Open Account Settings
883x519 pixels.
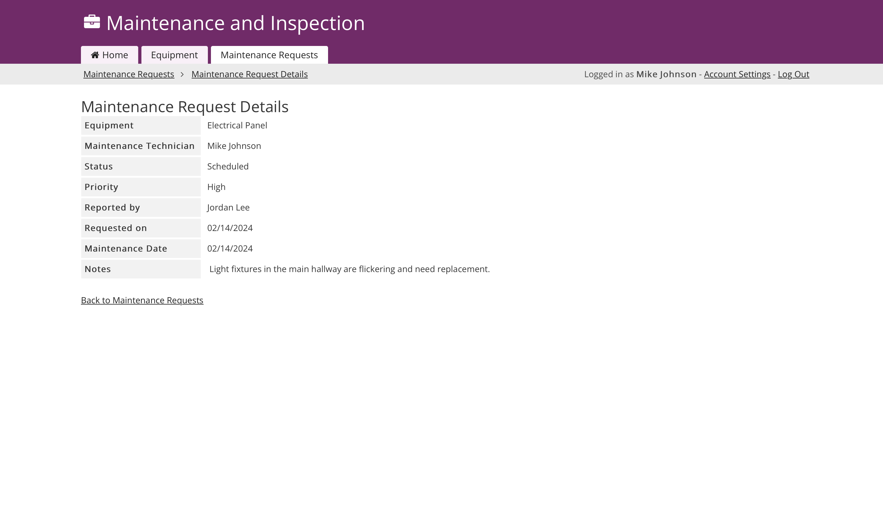pos(737,74)
